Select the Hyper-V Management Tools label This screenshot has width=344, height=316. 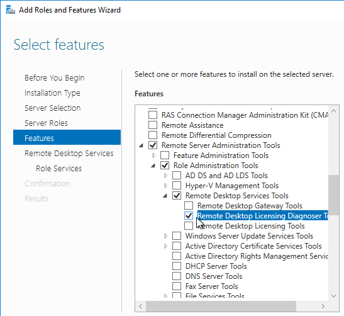click(x=232, y=186)
